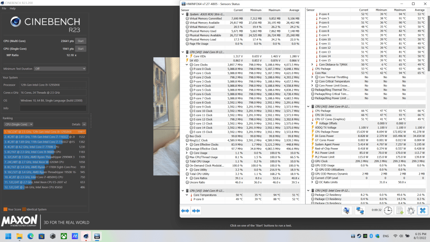Click Bluetooth icon in system tray
Viewport: 430px width, 242px height.
point(372,236)
